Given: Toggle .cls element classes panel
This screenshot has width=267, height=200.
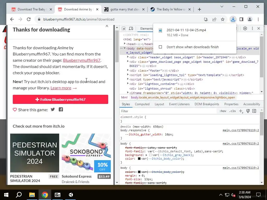Looking at the screenshot, I should 232,111.
